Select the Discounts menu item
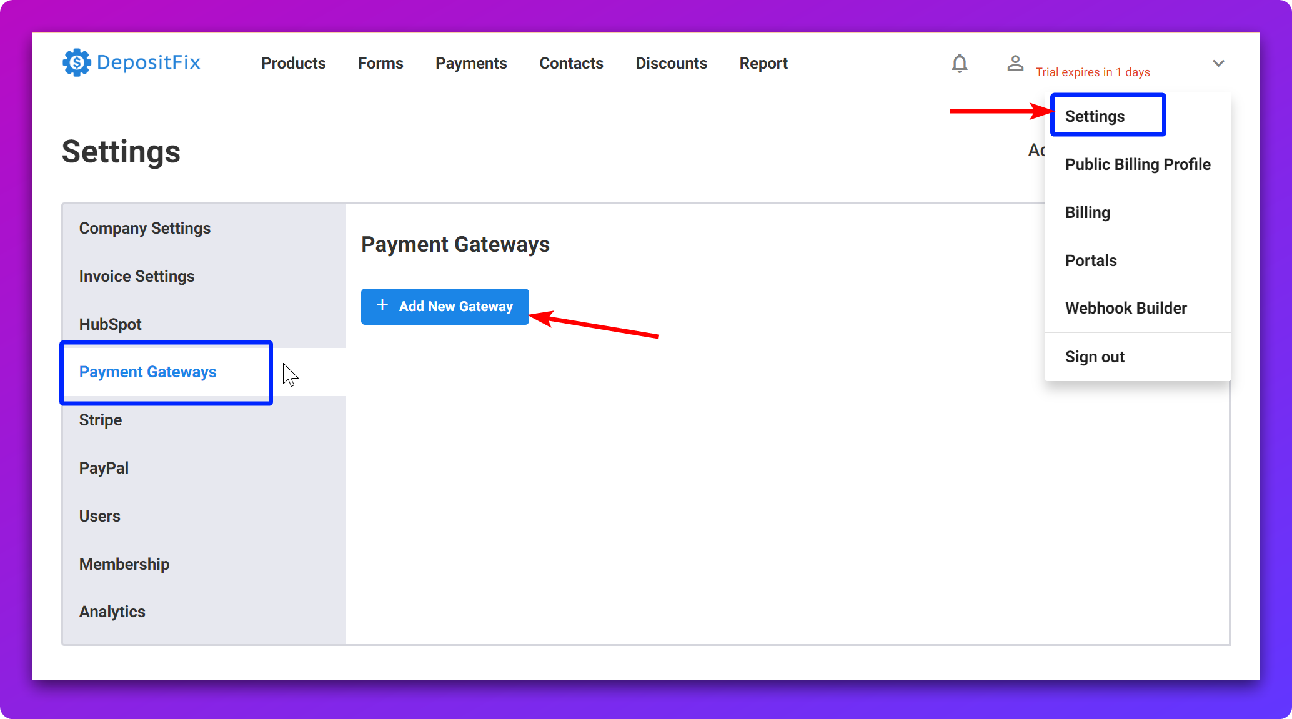 [x=671, y=63]
